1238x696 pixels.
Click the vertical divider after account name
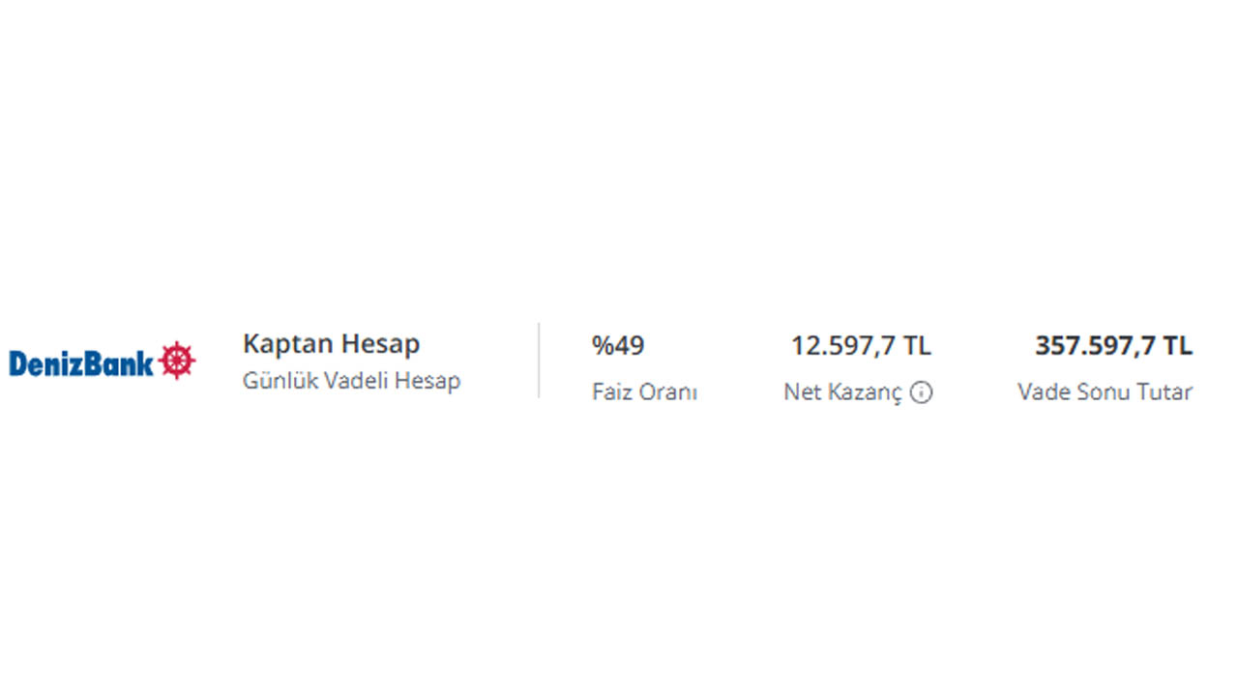click(x=539, y=361)
